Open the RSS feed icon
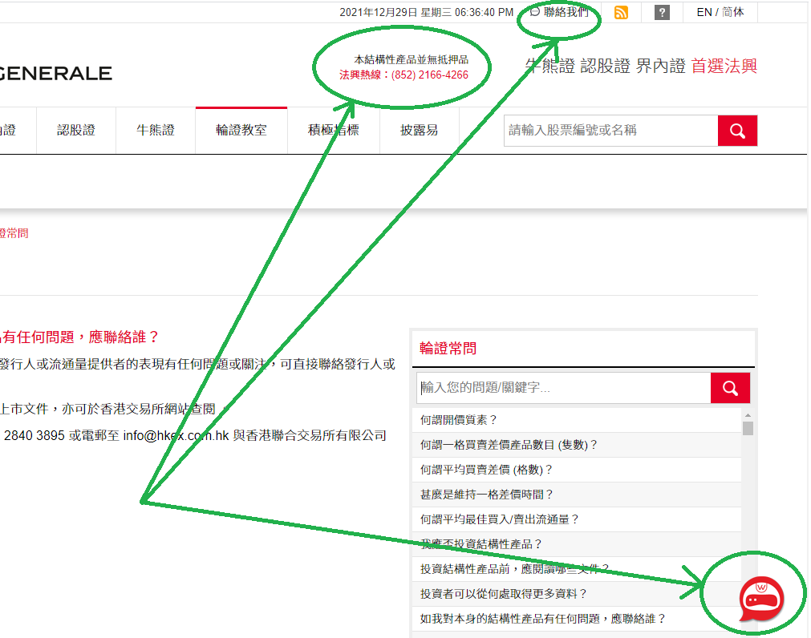Screen dimensions: 811x638 pos(621,12)
